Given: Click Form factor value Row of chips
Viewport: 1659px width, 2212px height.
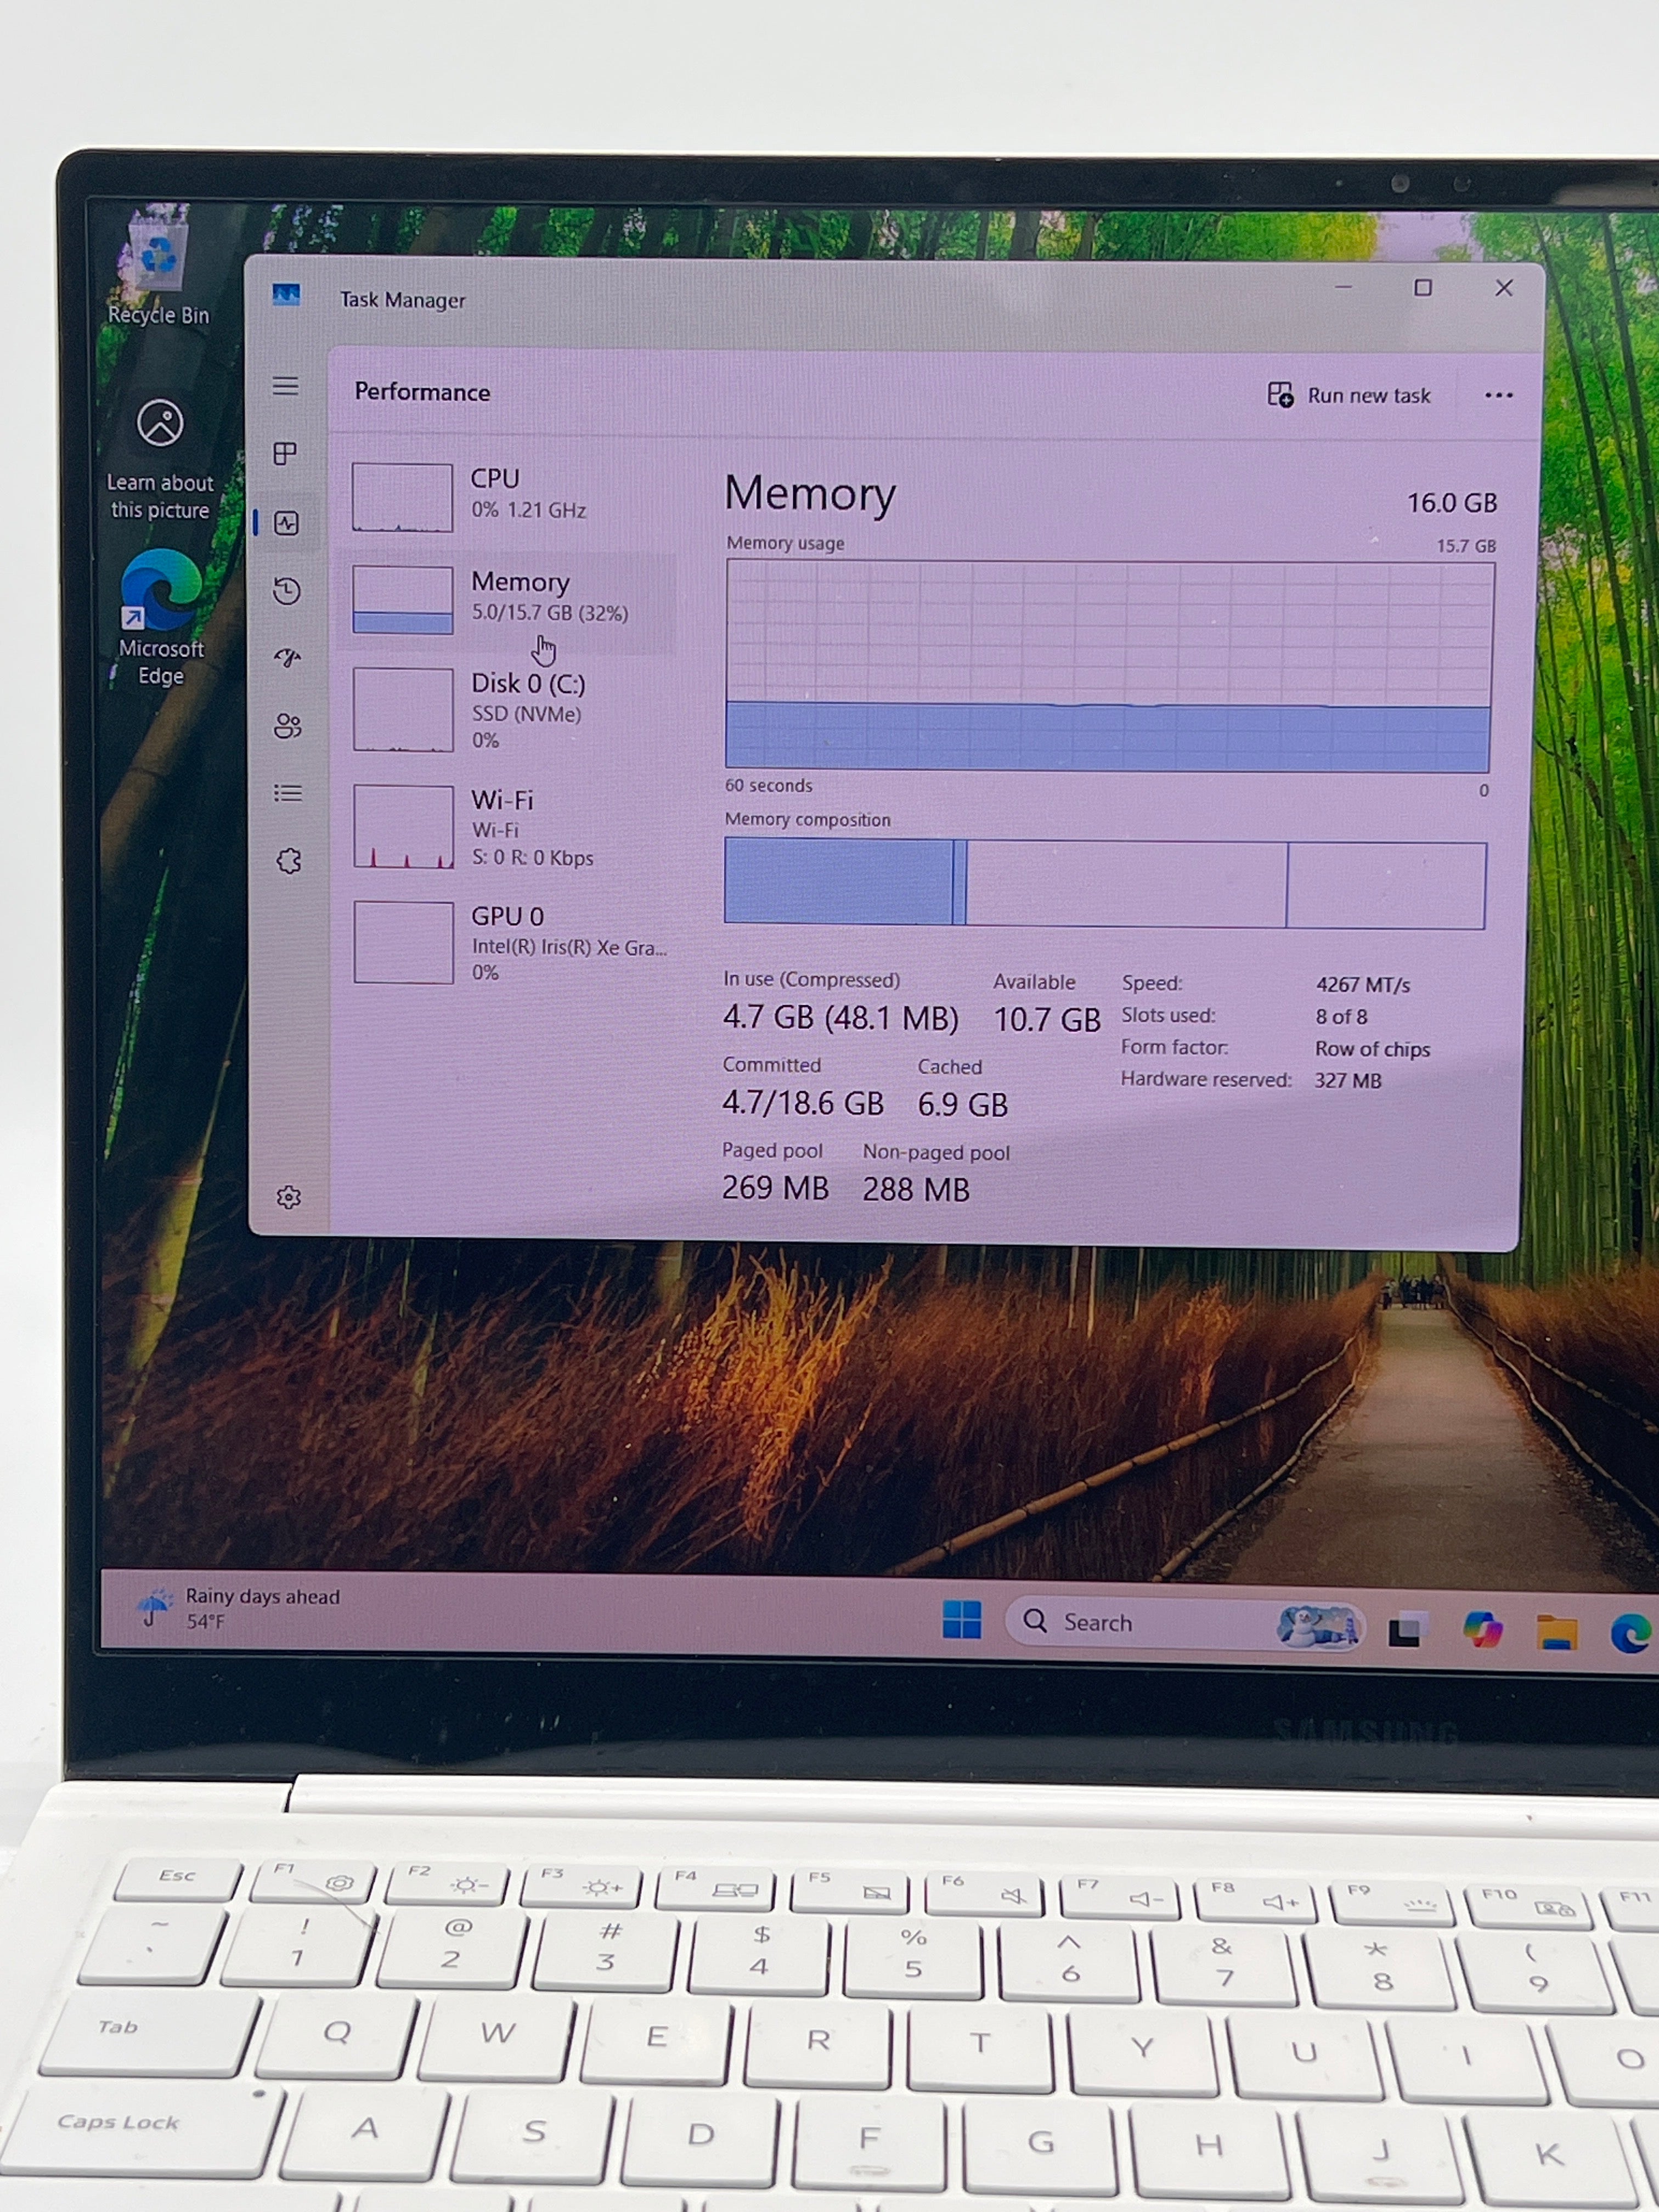Looking at the screenshot, I should pos(1372,1049).
